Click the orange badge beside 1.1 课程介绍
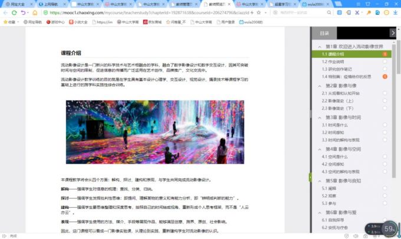This screenshot has width=401, height=239. (384, 54)
